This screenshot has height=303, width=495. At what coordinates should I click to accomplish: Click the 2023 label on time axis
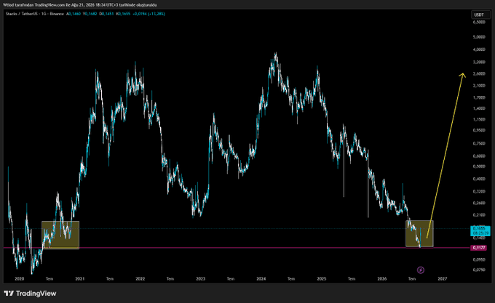tap(200, 279)
